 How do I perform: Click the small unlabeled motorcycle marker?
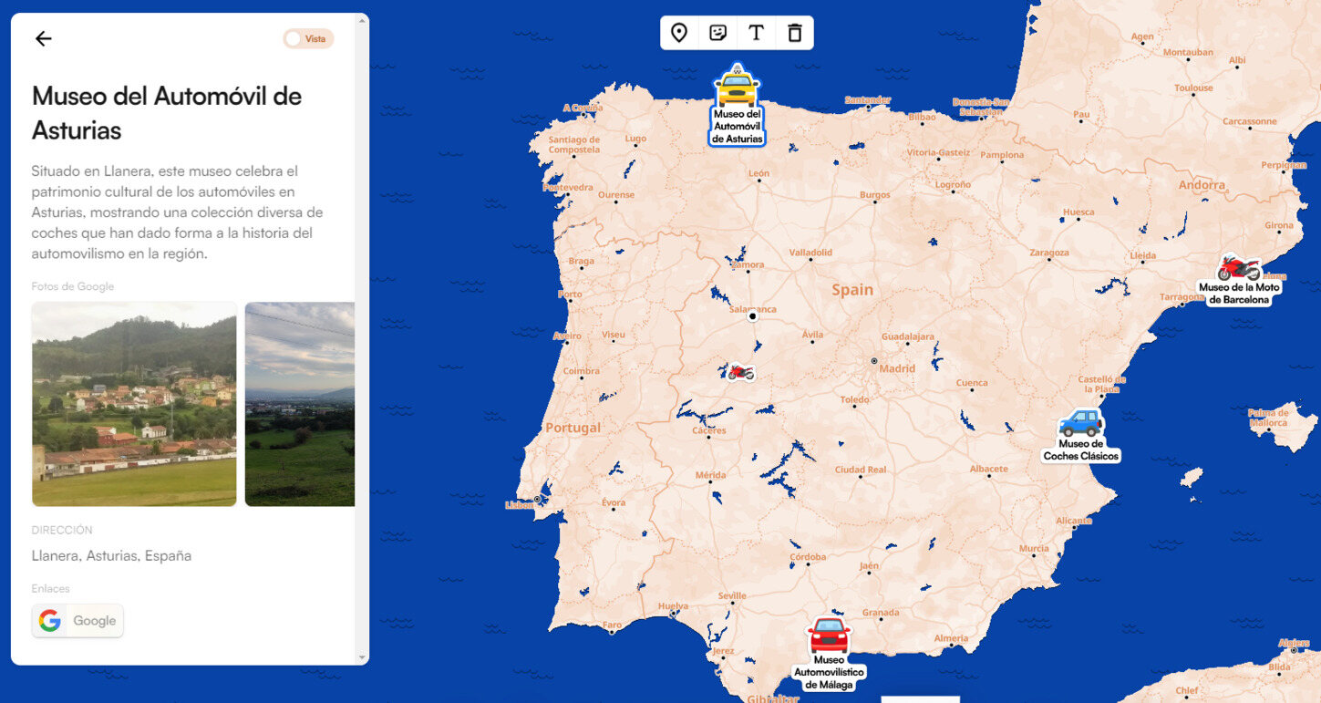740,372
